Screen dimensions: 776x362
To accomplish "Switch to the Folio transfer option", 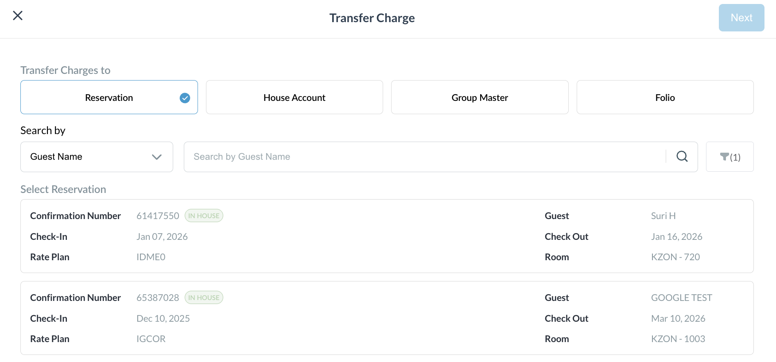I will [665, 98].
